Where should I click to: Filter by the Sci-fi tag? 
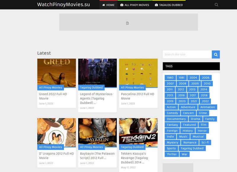tap(205, 143)
